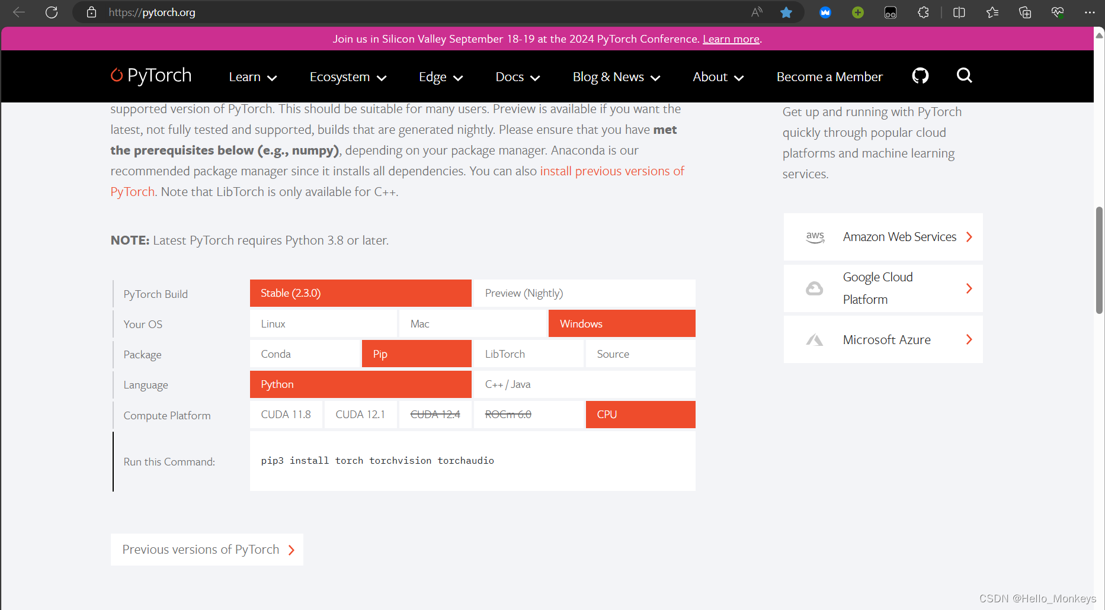Image resolution: width=1105 pixels, height=610 pixels.
Task: Open browser Settings and more menu
Action: coord(1090,12)
